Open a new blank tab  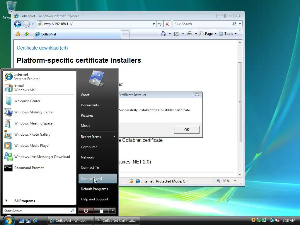[125, 35]
